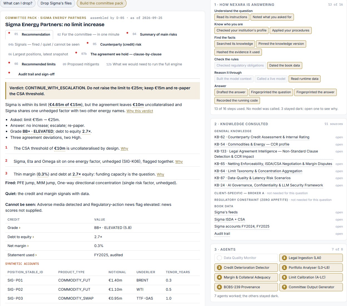Open the 09 Proposed mitigants tab
Image resolution: width=347 pixels, height=306 pixels.
tap(81, 64)
